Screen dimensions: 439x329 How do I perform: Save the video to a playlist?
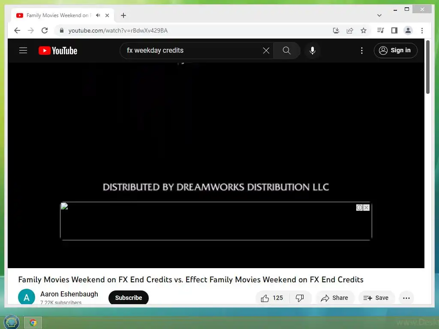point(376,298)
